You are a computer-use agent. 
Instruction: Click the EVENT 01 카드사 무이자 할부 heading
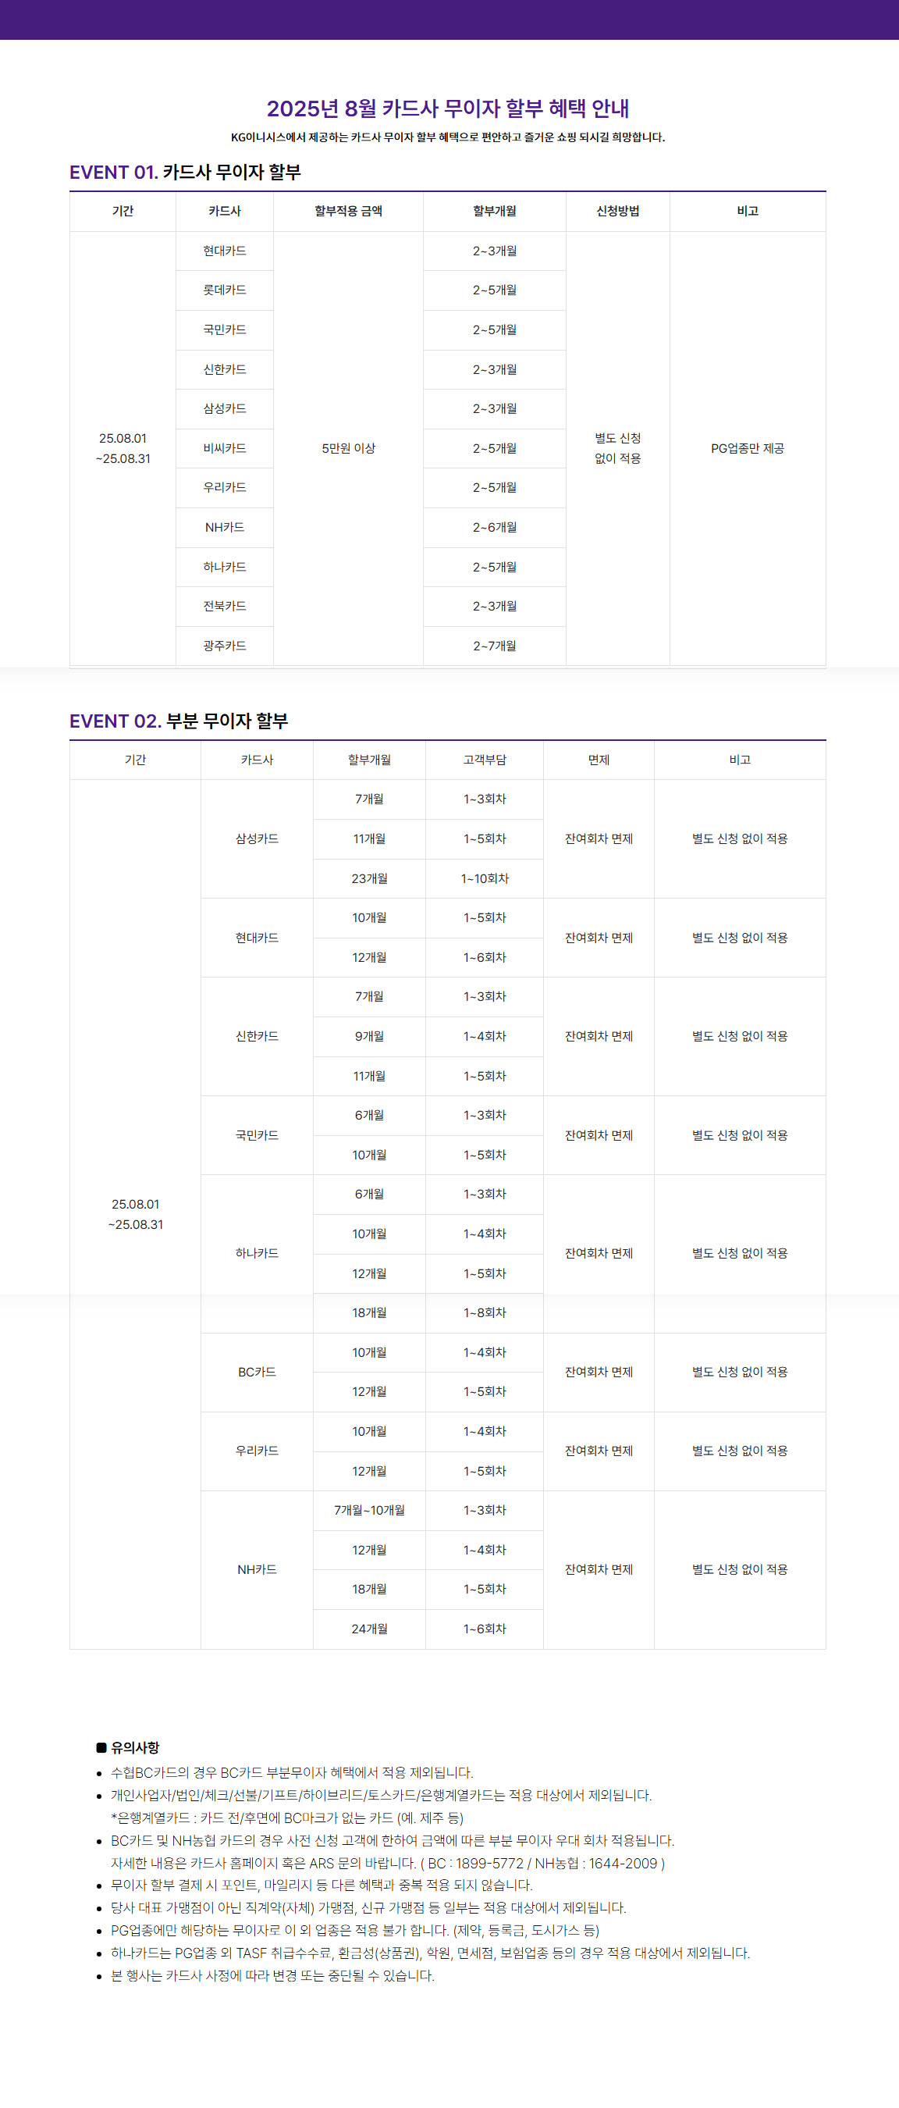pyautogui.click(x=185, y=172)
